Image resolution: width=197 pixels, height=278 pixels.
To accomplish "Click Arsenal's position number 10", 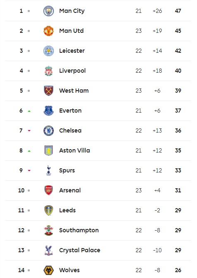I will click(21, 190).
